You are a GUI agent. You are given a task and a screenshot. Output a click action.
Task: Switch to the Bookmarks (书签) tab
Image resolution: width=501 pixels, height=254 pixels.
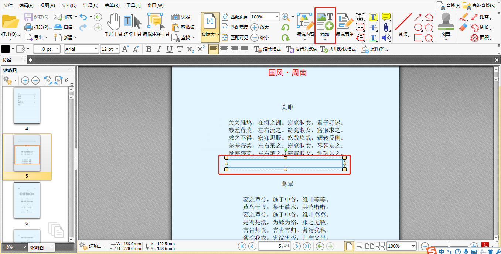(8, 247)
